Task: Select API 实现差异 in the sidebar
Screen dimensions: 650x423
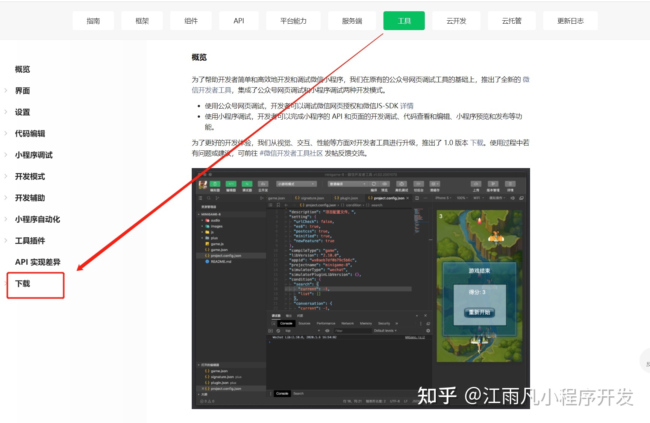Action: click(x=38, y=262)
